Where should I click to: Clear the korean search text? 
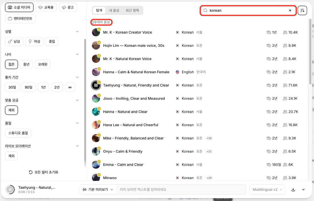pyautogui.click(x=290, y=10)
